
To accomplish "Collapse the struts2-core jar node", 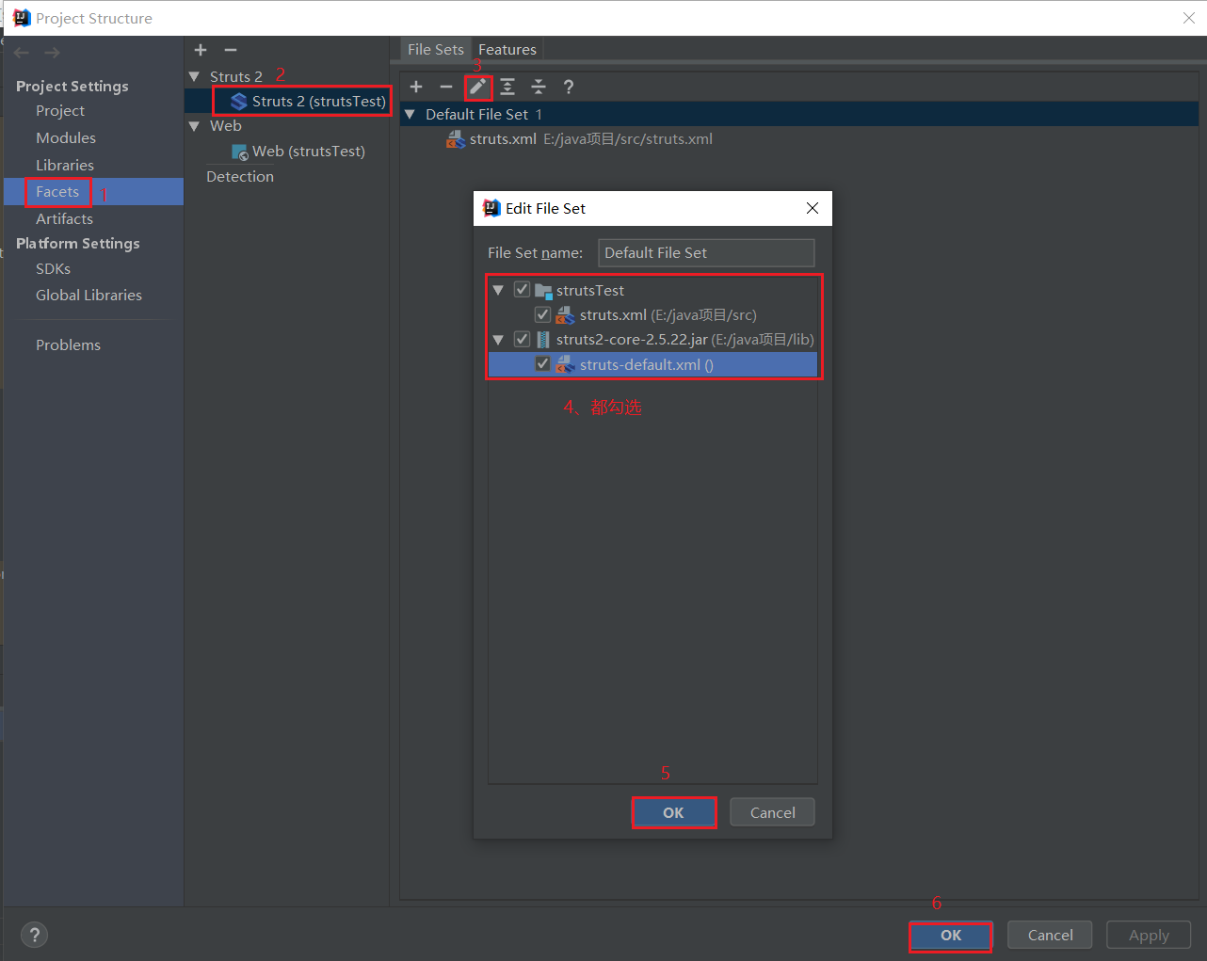I will [x=498, y=339].
